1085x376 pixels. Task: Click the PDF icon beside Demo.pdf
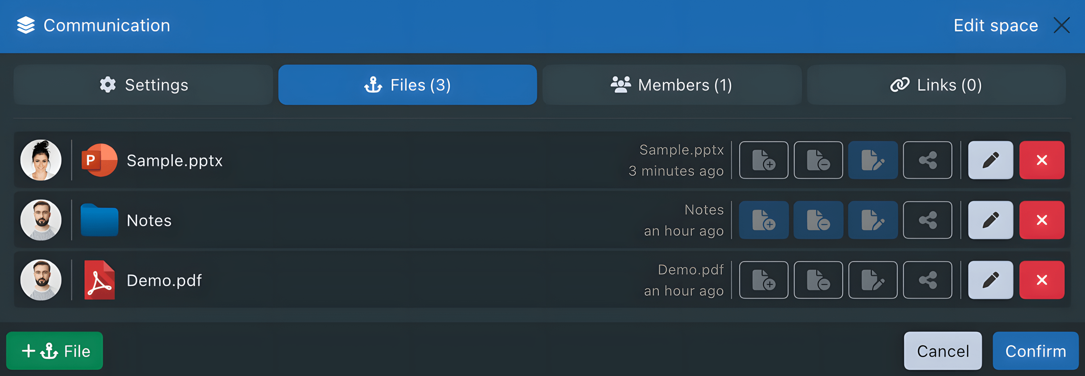[x=99, y=280]
